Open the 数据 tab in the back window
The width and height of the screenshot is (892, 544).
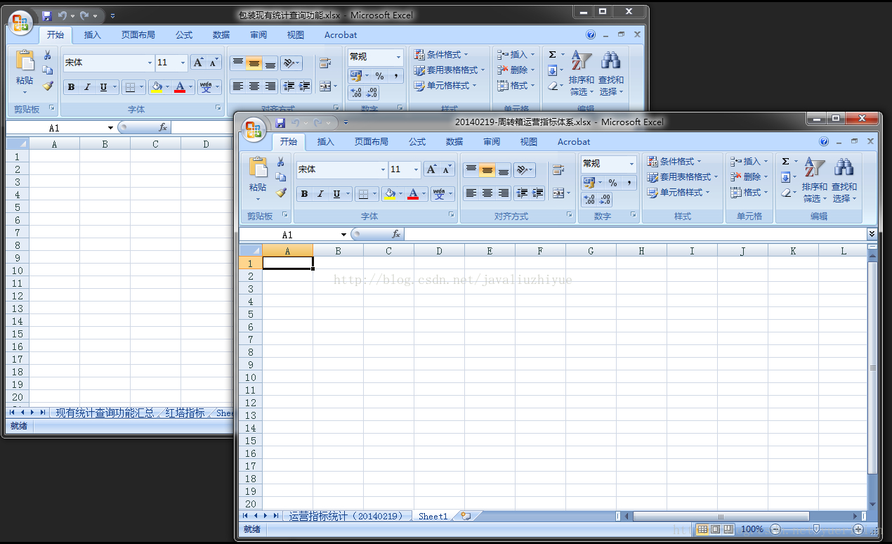coord(221,34)
